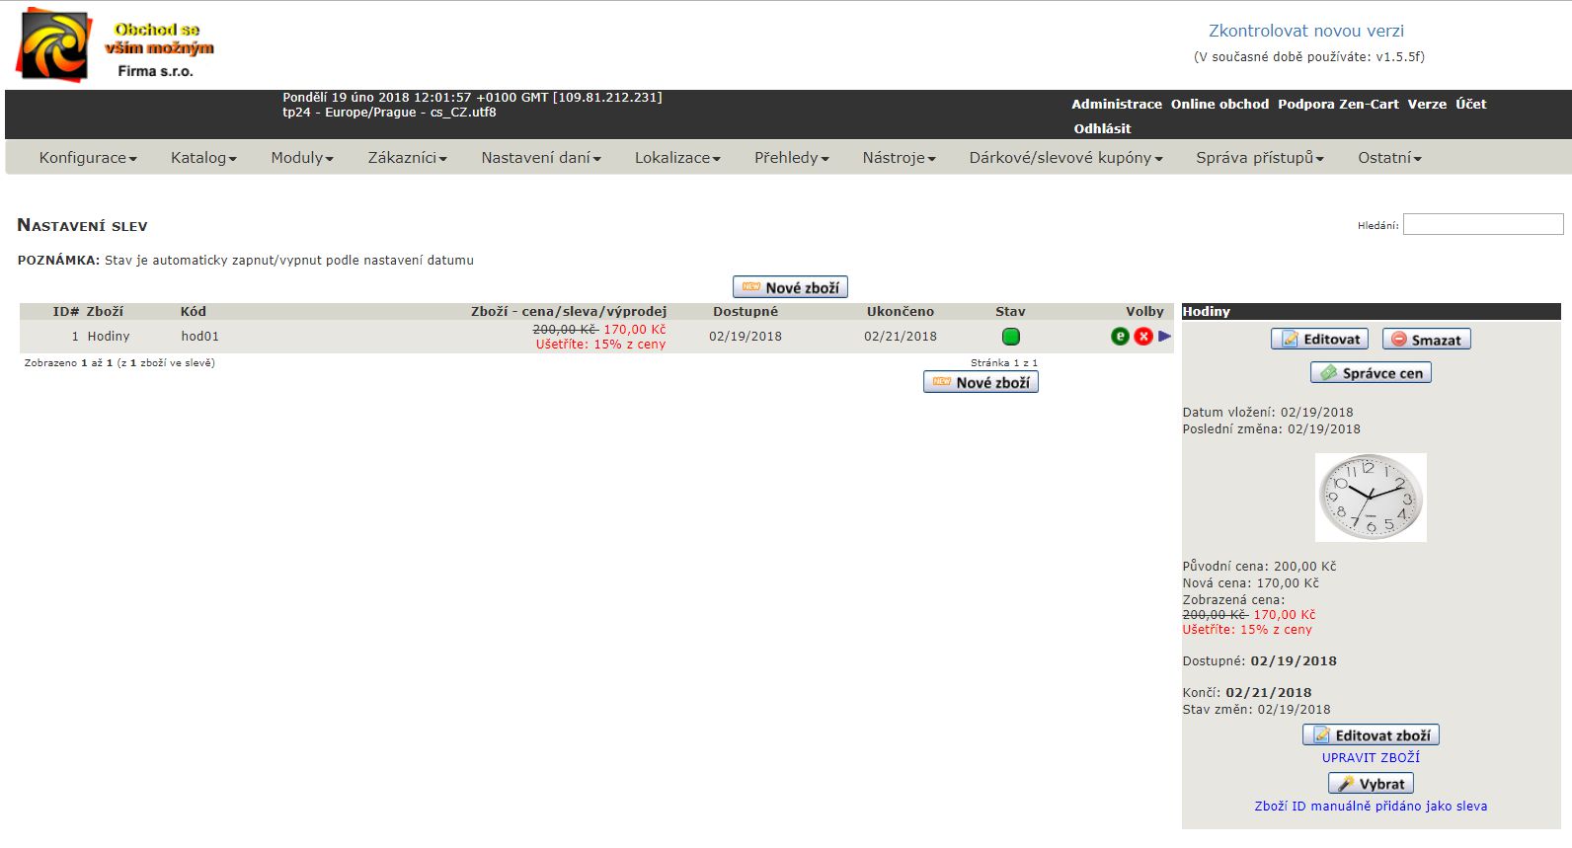The height and width of the screenshot is (848, 1572).
Task: Click the Hledání search input field
Action: point(1482,225)
